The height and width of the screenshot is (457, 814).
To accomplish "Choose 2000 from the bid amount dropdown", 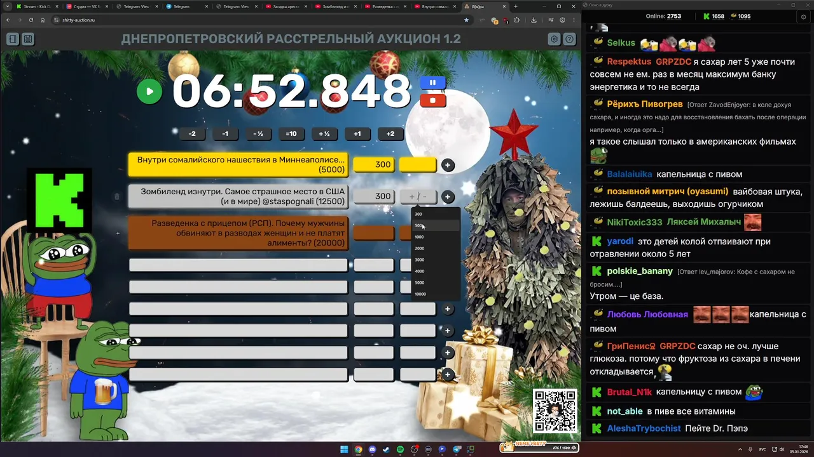I will pos(436,248).
